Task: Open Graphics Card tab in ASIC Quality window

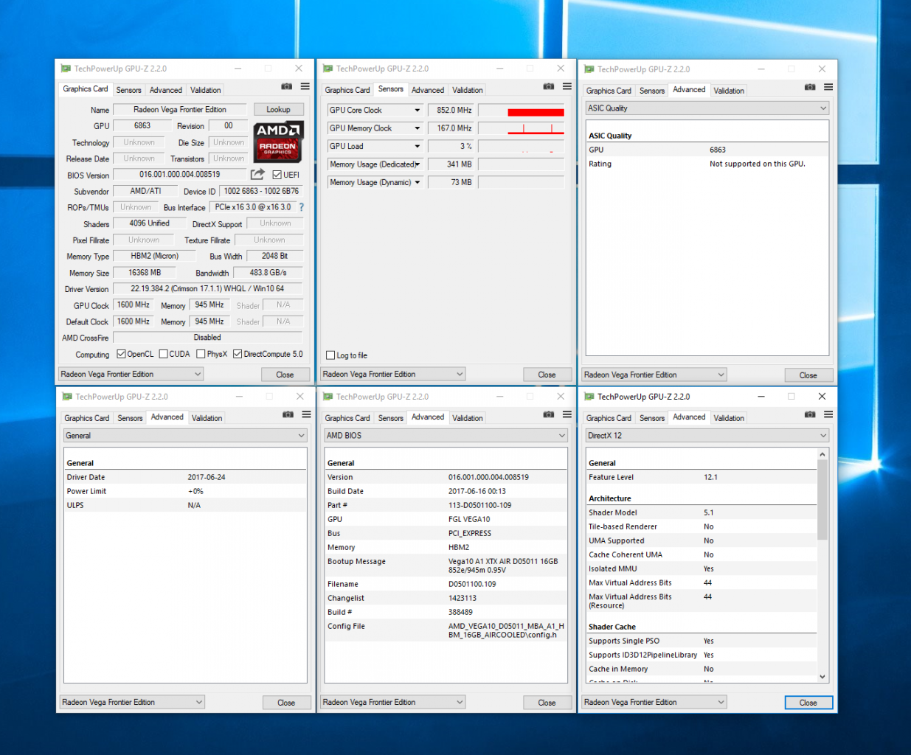Action: coord(609,91)
